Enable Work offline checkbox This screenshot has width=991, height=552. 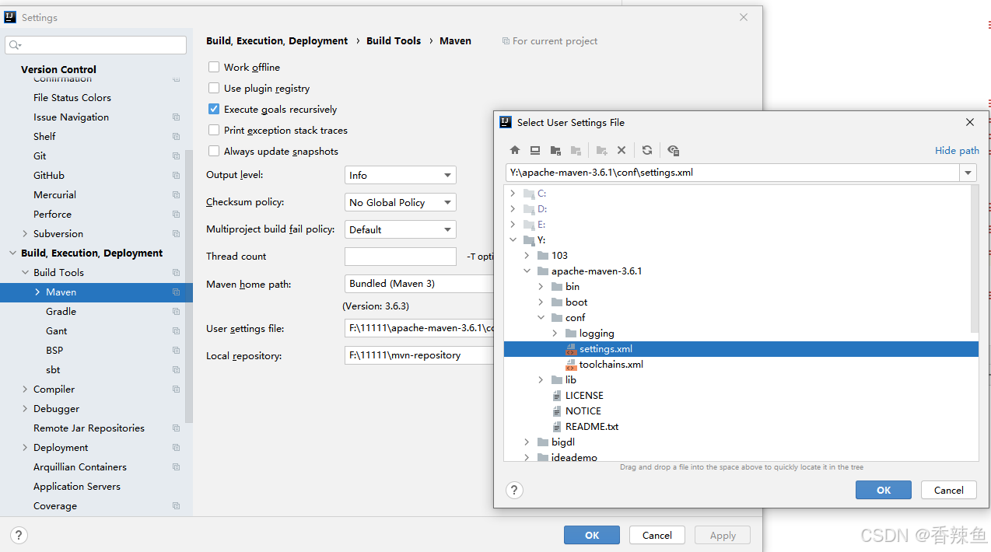tap(214, 68)
